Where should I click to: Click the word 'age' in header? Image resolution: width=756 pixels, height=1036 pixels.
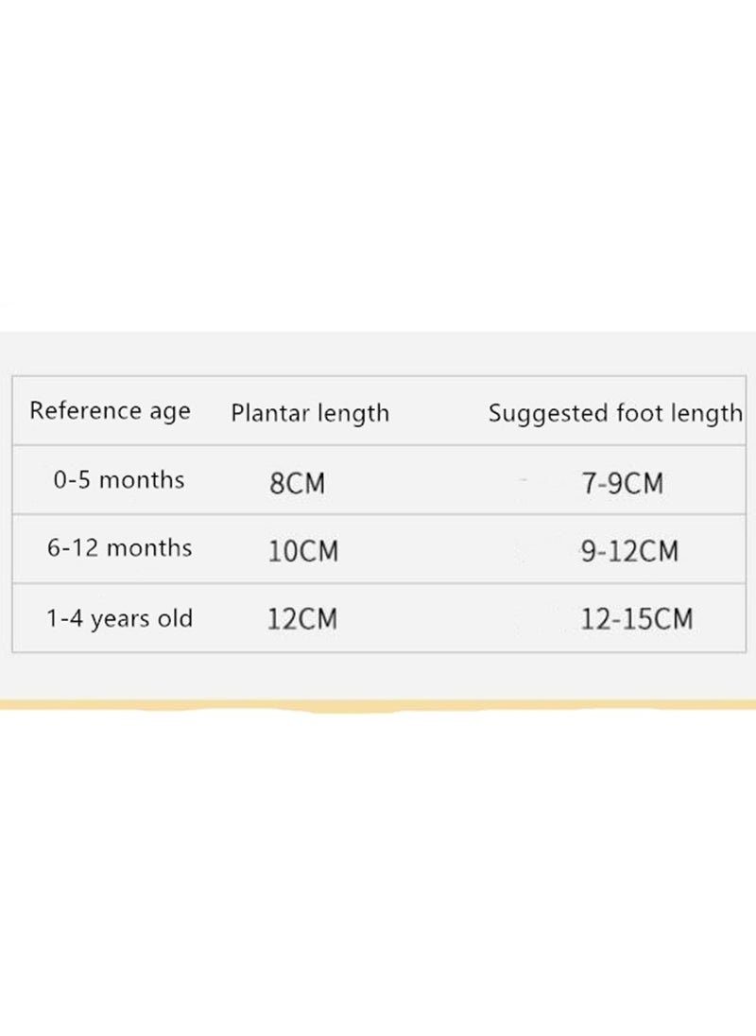tap(170, 412)
